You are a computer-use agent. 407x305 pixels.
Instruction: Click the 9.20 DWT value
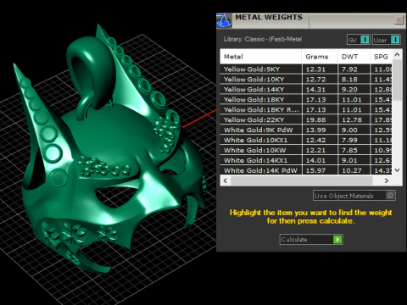(x=349, y=90)
